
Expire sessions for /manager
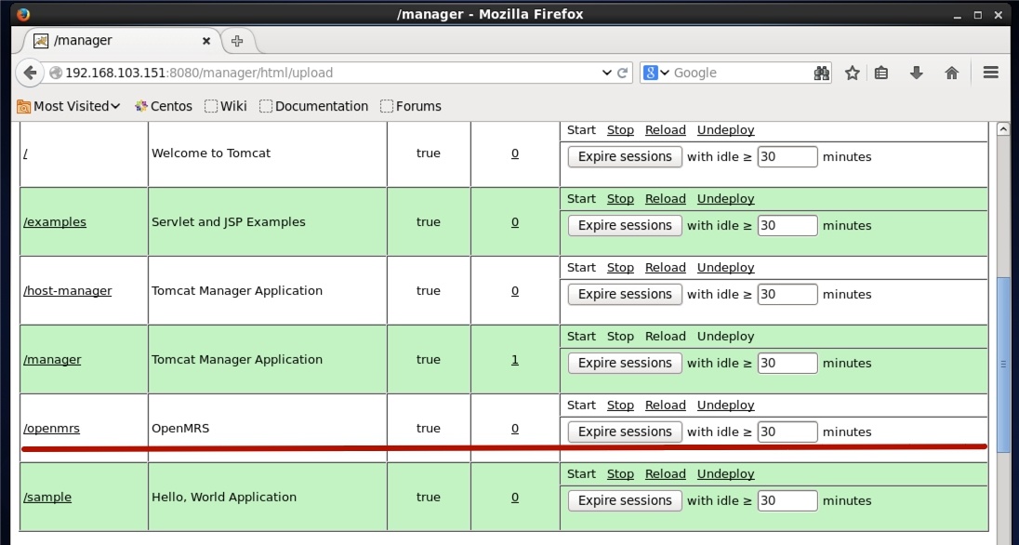pos(625,363)
